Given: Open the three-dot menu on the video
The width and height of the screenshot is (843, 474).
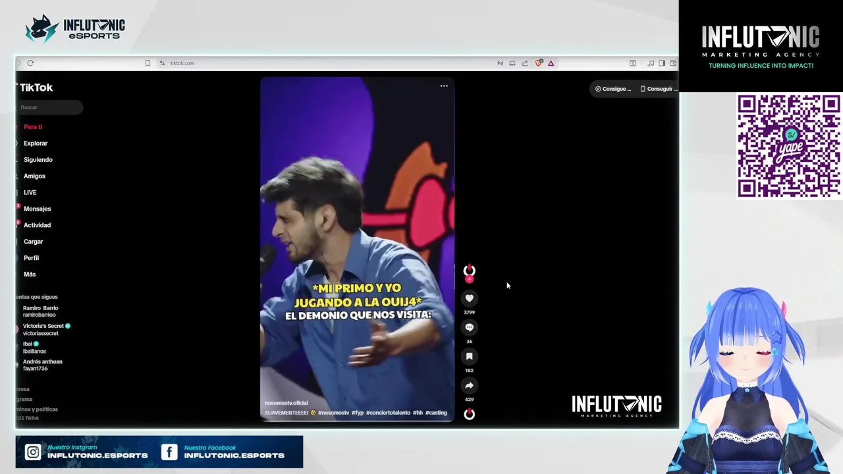Looking at the screenshot, I should [444, 86].
